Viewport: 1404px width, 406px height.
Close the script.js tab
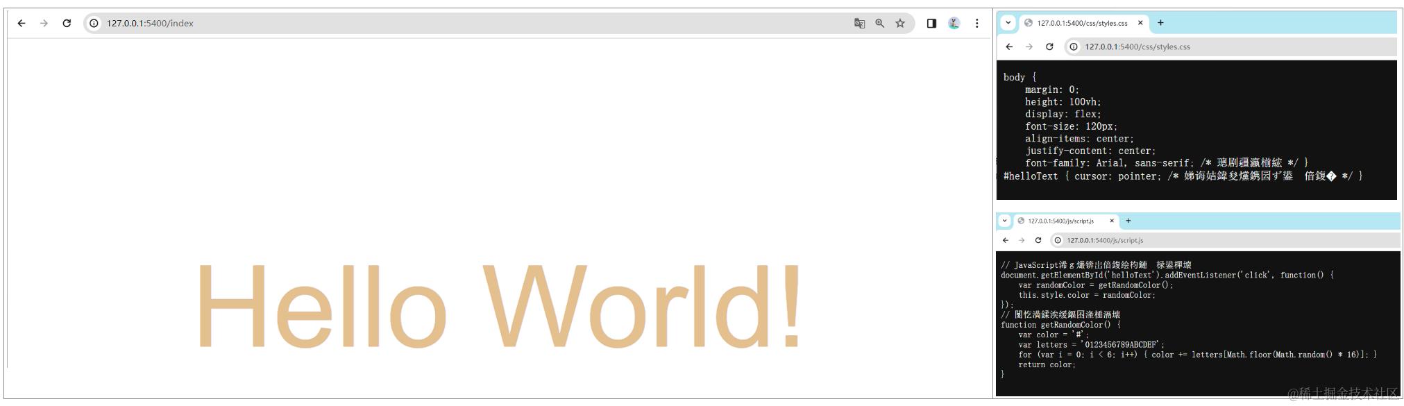click(x=1112, y=221)
